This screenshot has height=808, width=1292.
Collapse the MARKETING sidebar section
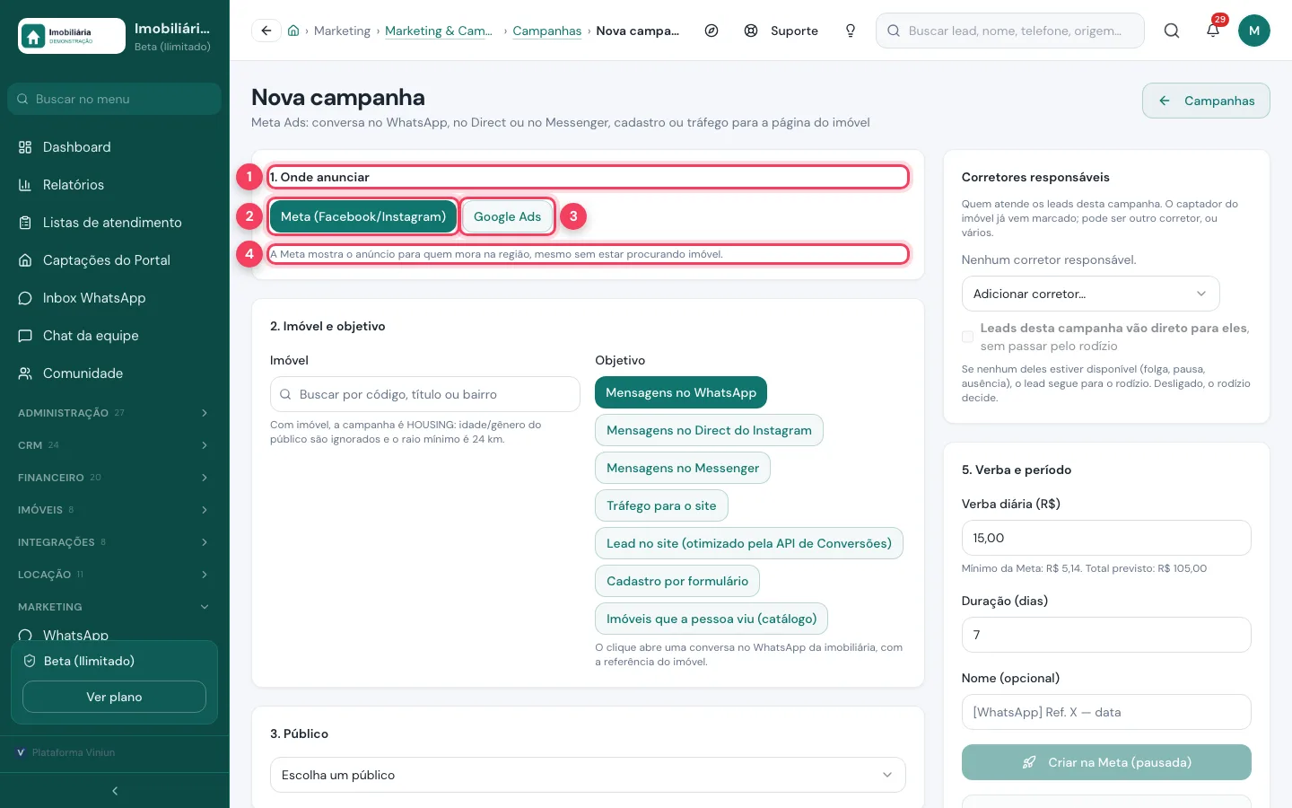pos(114,607)
